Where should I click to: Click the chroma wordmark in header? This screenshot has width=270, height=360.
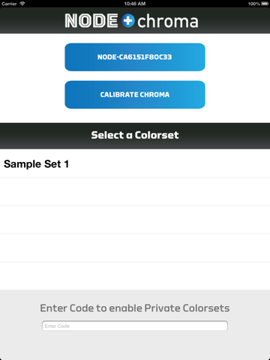pyautogui.click(x=168, y=22)
